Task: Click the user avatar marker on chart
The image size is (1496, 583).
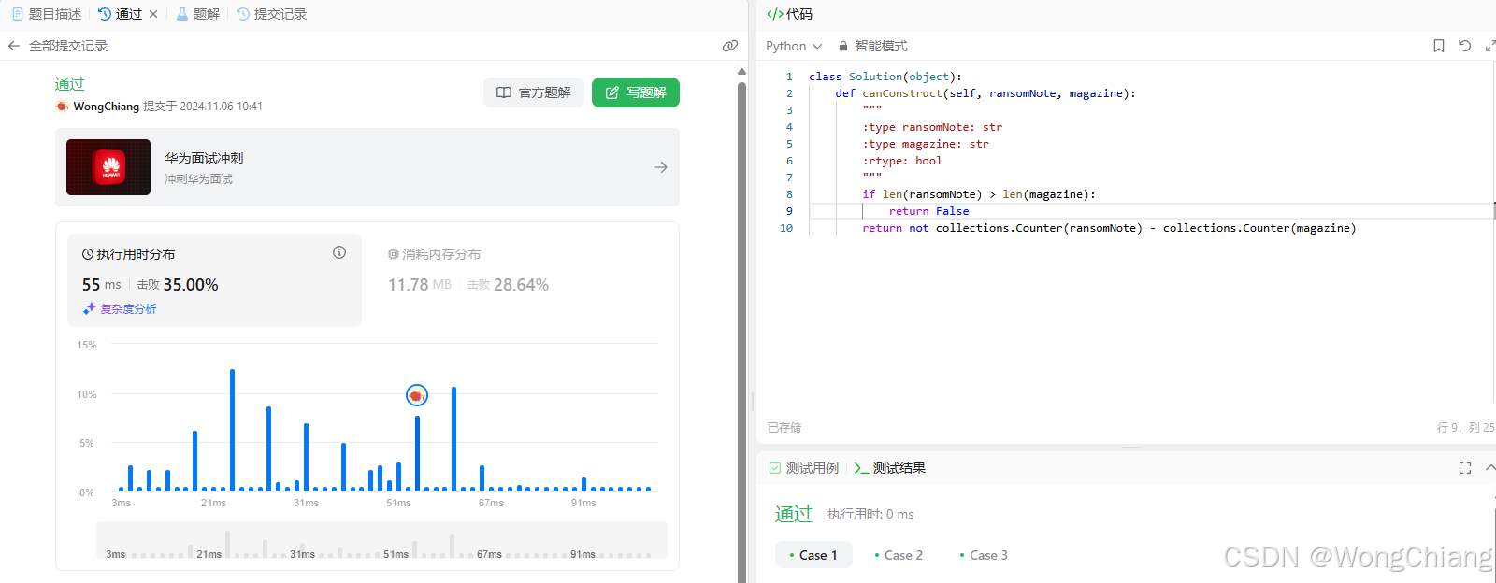Action: [417, 395]
